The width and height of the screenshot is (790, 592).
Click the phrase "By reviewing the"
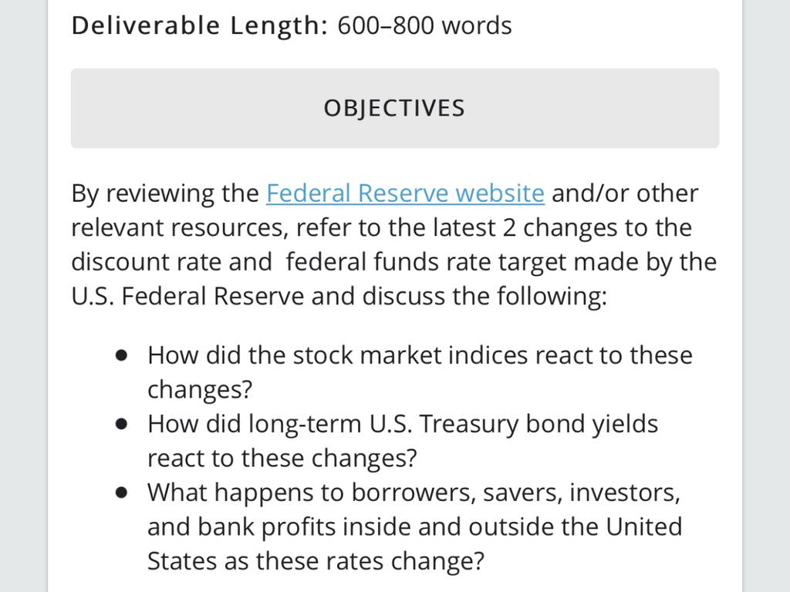pyautogui.click(x=165, y=193)
